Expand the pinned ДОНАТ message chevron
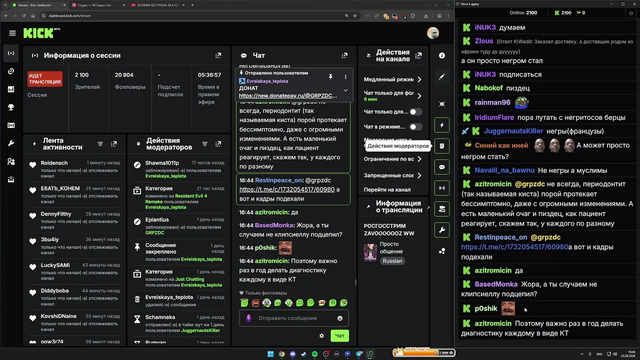Image resolution: width=640 pixels, height=360 pixels. point(345,90)
